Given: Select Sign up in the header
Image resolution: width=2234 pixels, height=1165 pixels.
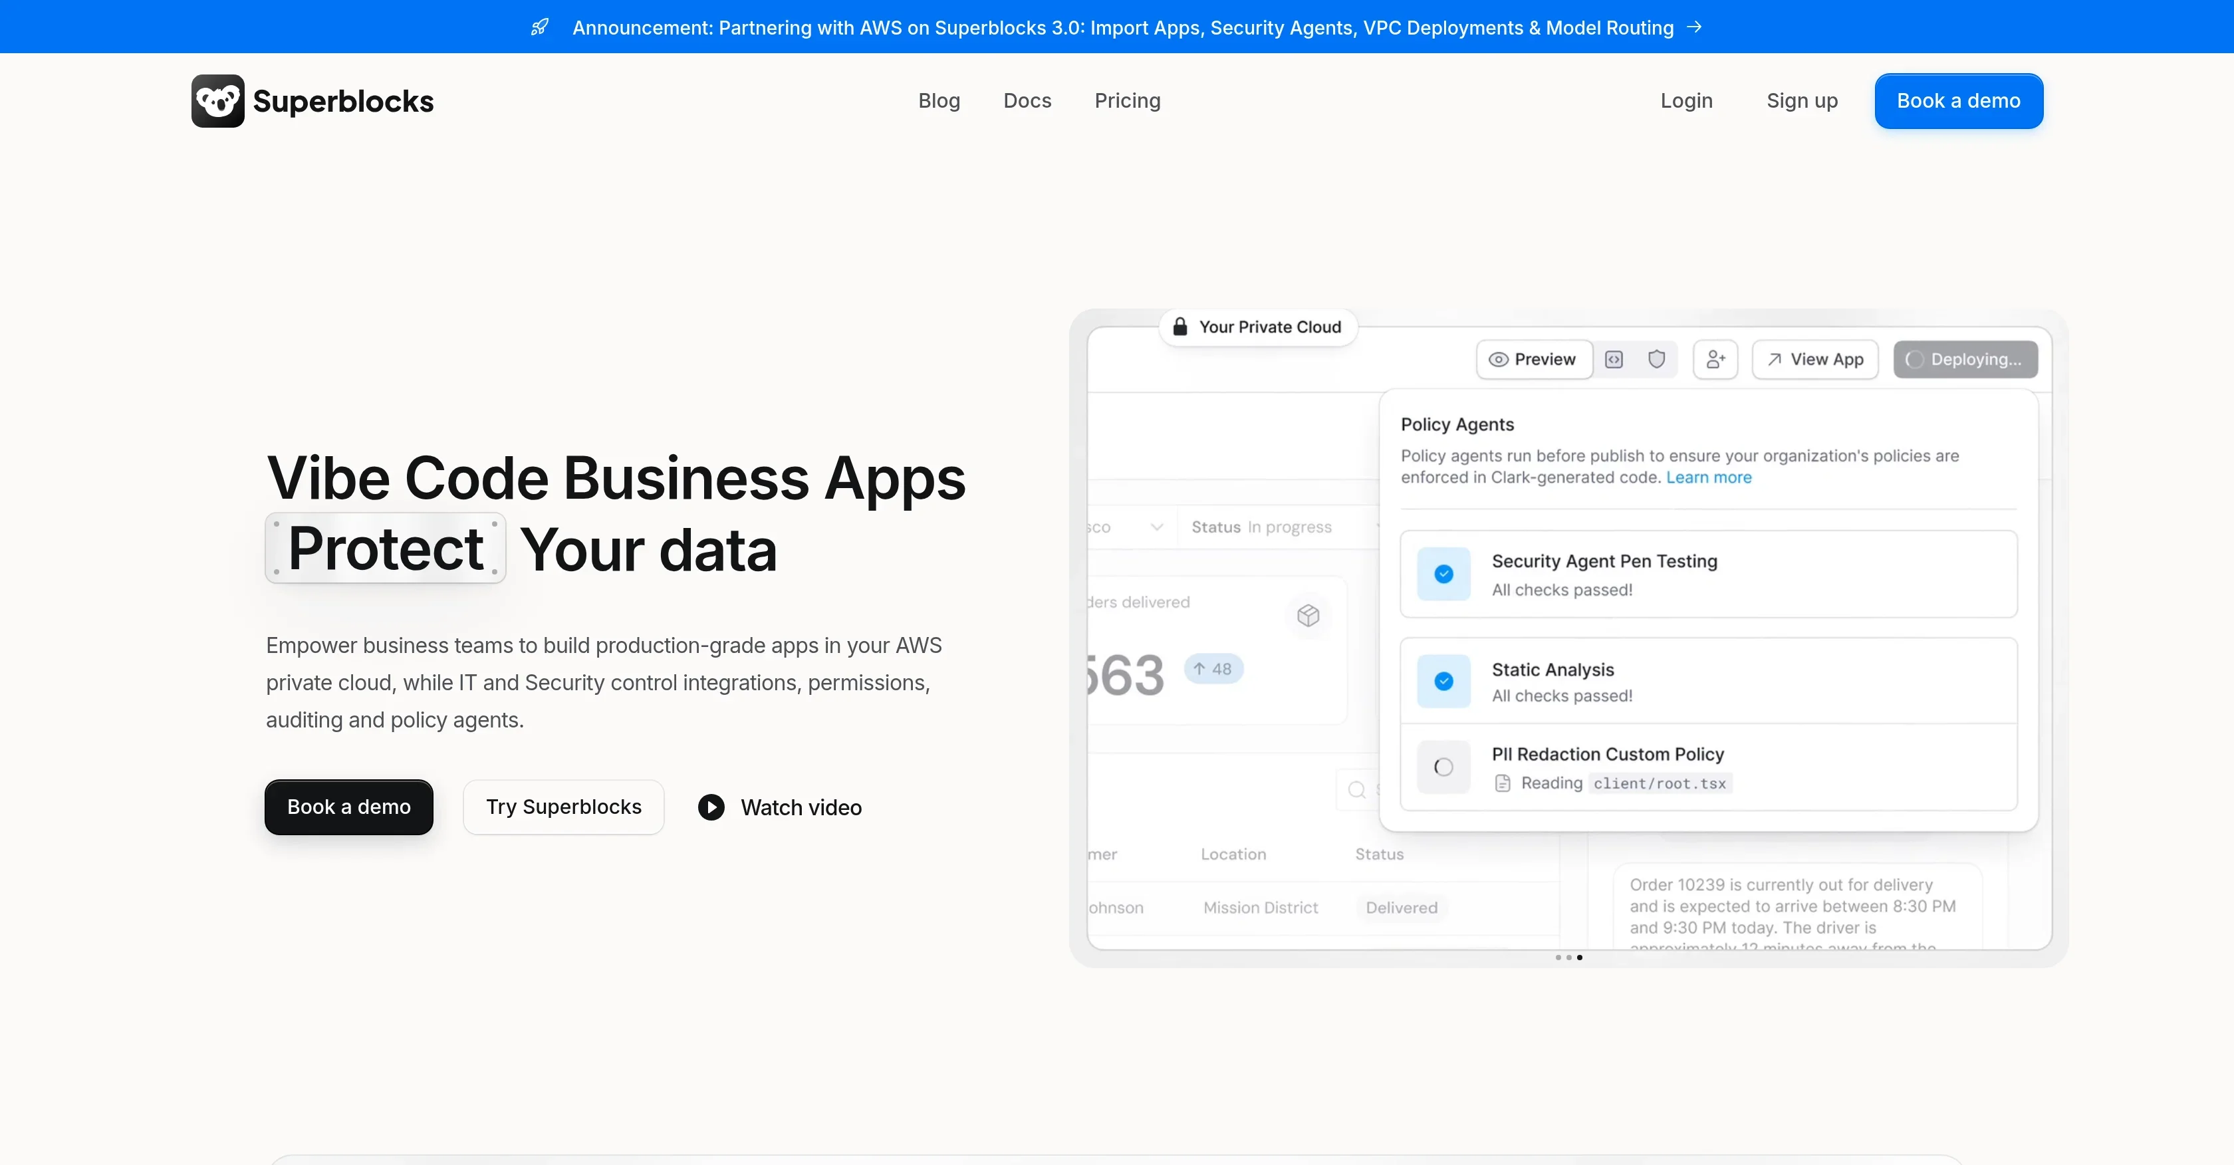Looking at the screenshot, I should click(1802, 100).
